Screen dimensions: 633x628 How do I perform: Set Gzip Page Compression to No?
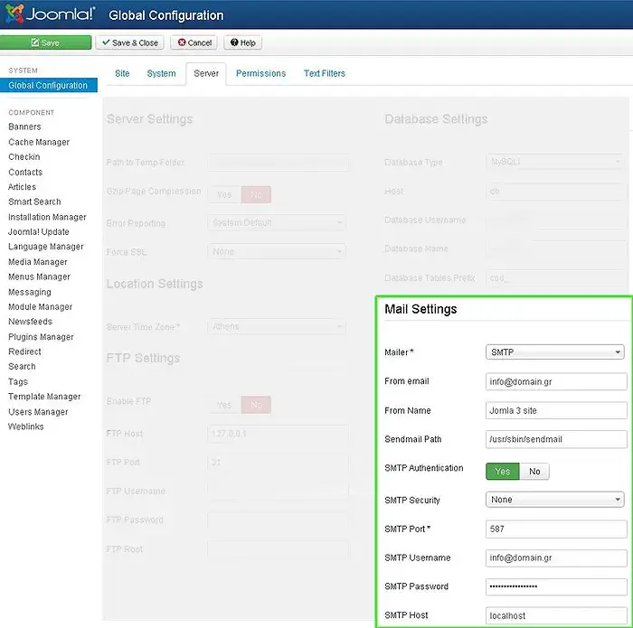(x=256, y=194)
